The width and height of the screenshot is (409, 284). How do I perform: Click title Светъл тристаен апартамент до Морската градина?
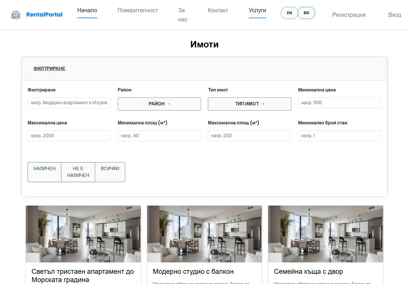pos(83,275)
